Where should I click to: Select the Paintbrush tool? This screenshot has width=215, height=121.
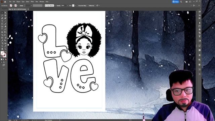coord(5,24)
